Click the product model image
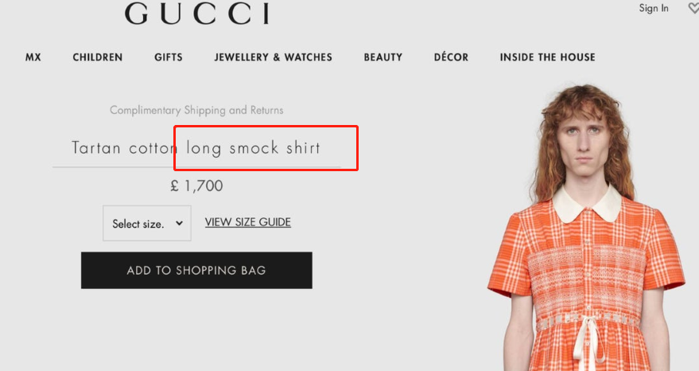699x371 pixels. pos(586,228)
